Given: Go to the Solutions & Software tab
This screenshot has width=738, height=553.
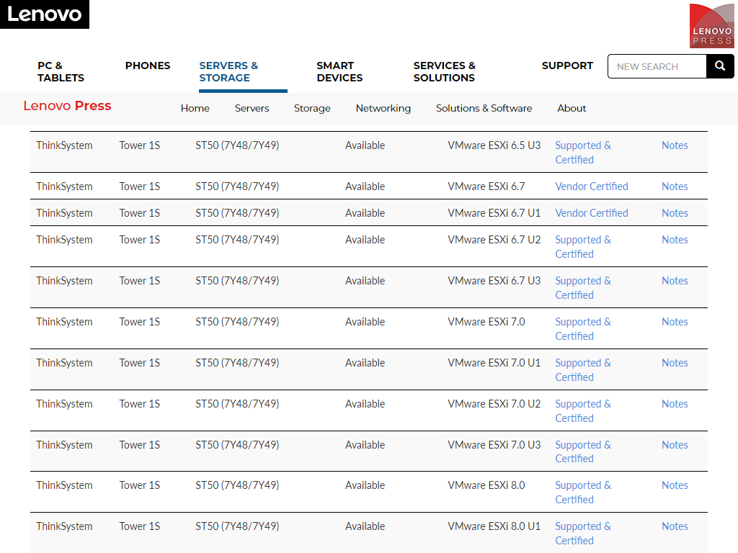Looking at the screenshot, I should (x=484, y=108).
